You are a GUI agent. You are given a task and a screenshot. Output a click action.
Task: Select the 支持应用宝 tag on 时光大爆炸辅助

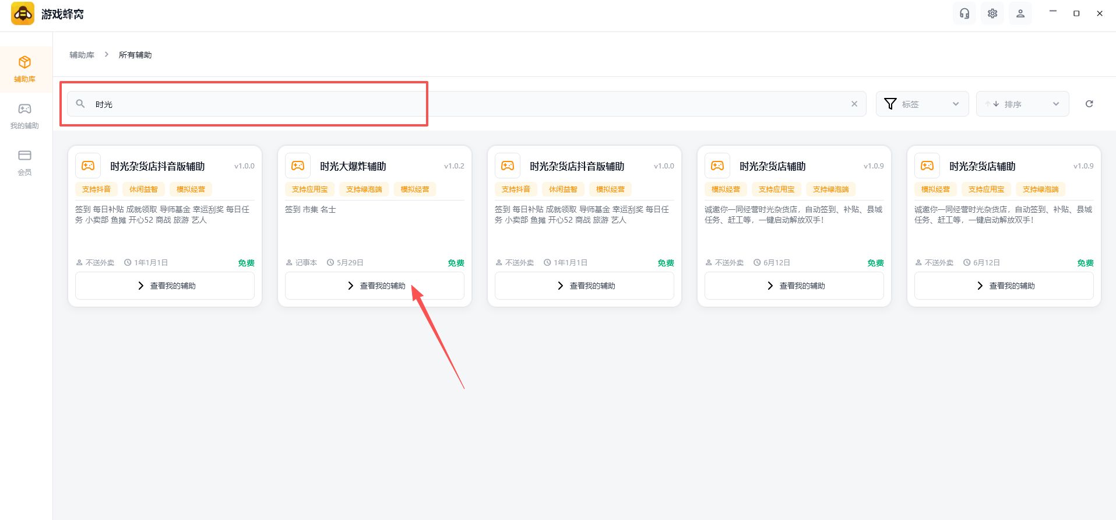310,189
